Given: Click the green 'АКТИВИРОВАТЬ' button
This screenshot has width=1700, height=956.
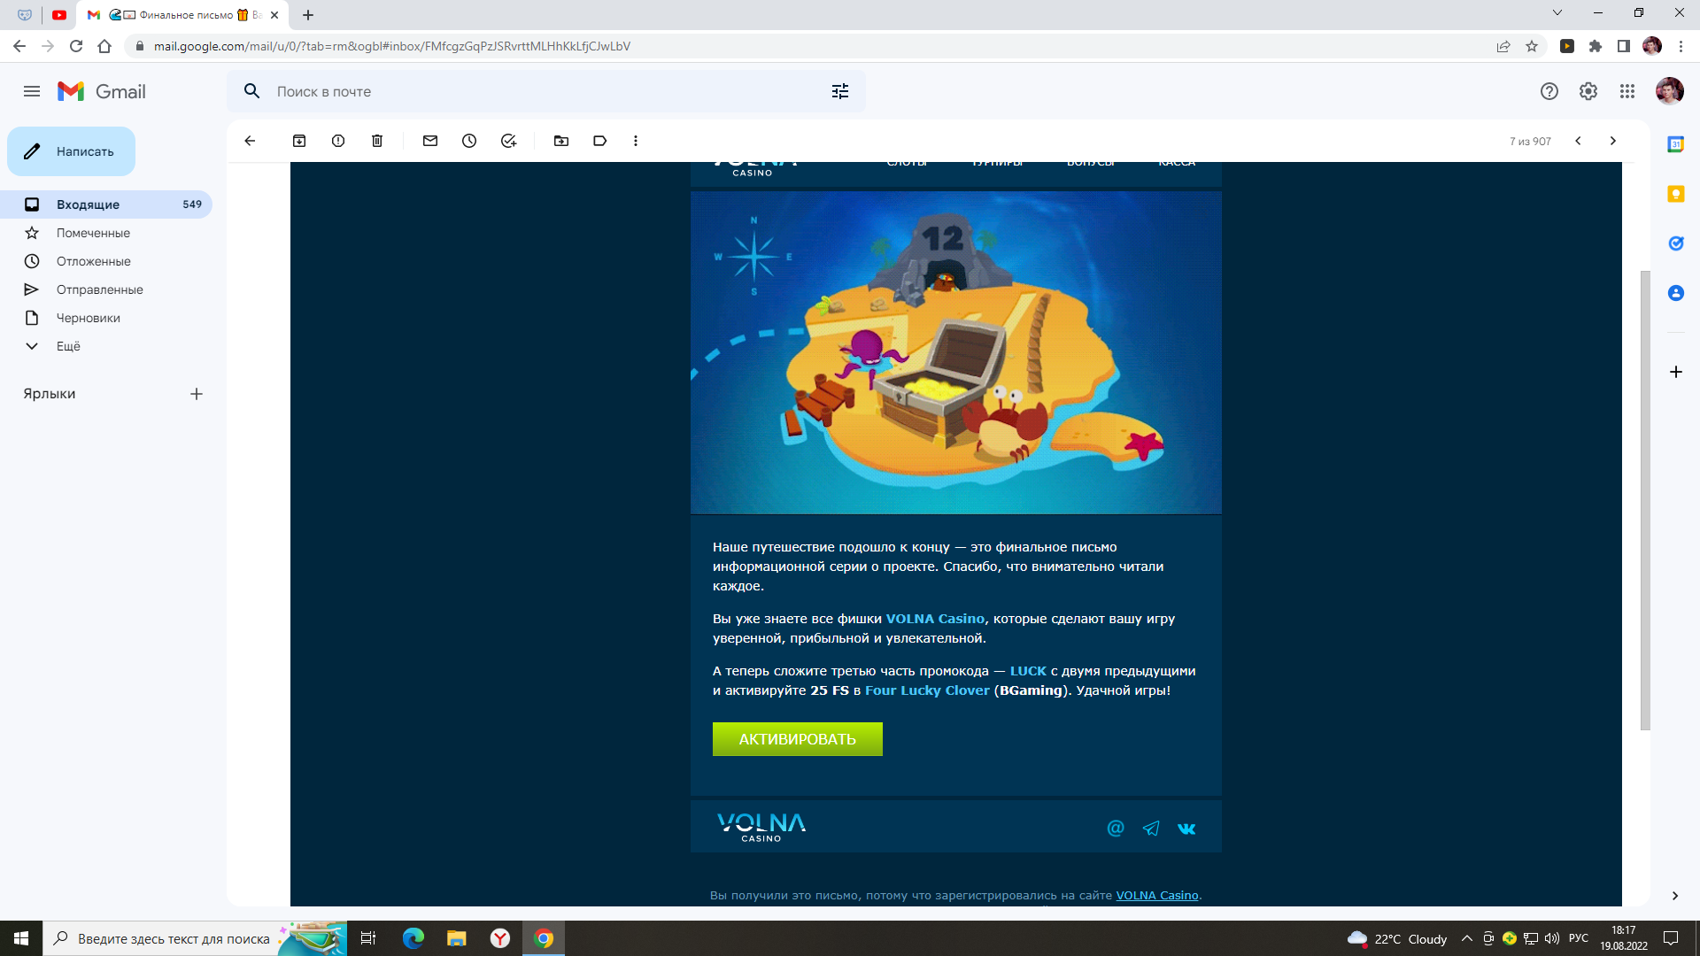Looking at the screenshot, I should coord(798,739).
